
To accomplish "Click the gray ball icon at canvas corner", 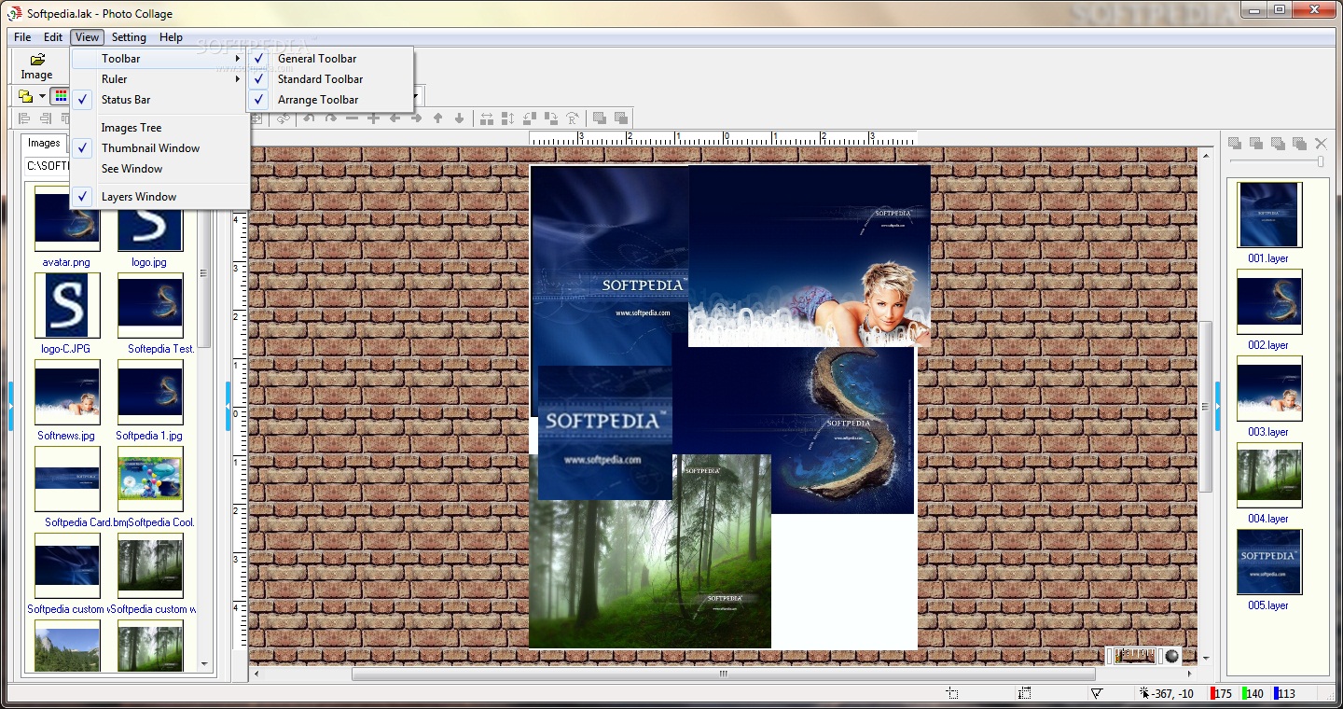I will [1171, 656].
